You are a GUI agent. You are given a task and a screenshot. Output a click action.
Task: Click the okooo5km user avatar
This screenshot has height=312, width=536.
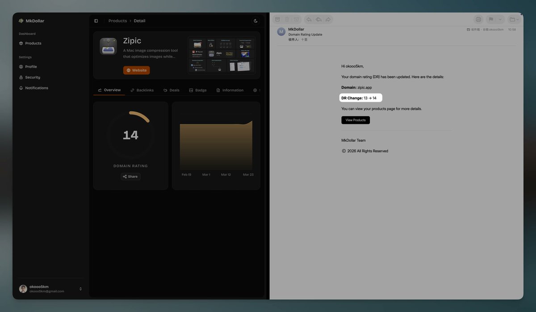[x=23, y=289]
